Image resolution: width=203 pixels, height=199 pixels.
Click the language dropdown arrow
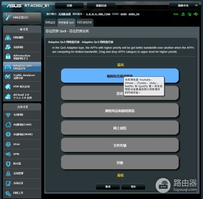coord(196,5)
